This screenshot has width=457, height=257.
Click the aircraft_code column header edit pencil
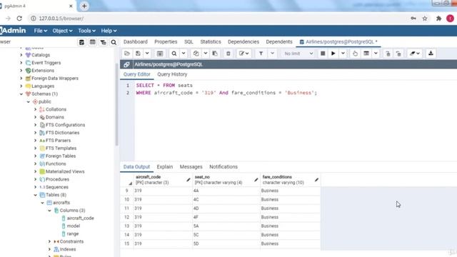click(189, 180)
